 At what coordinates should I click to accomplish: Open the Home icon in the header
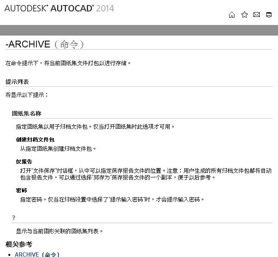pos(232,15)
